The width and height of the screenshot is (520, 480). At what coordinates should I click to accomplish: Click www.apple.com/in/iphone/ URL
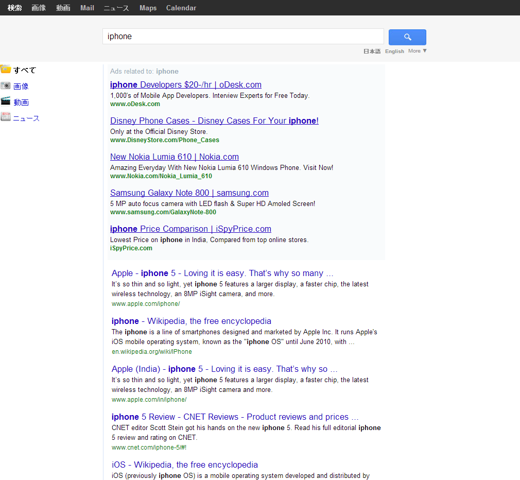149,400
